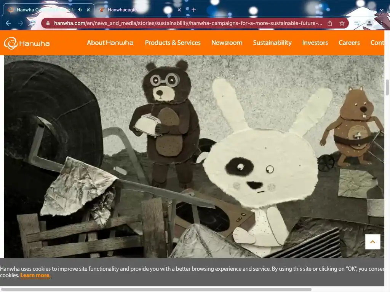This screenshot has height=292, width=390.
Task: Click the horizontal scrollbar at bottom
Action: [x=156, y=289]
